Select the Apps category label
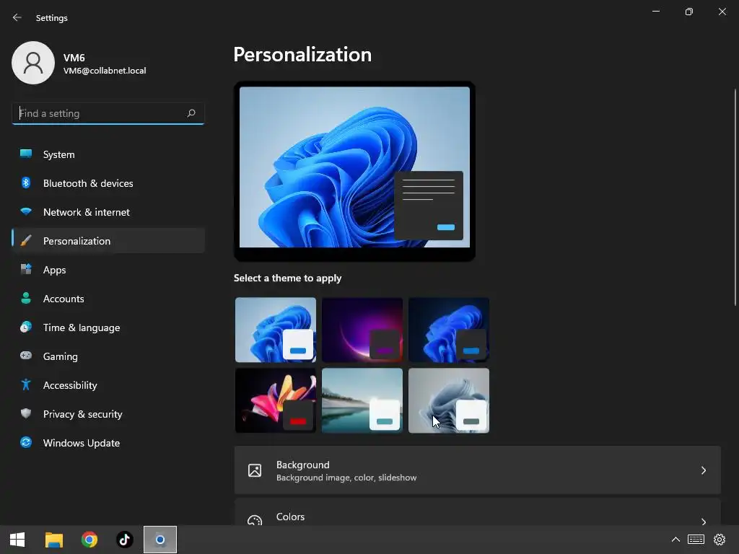The height and width of the screenshot is (554, 739). point(55,270)
